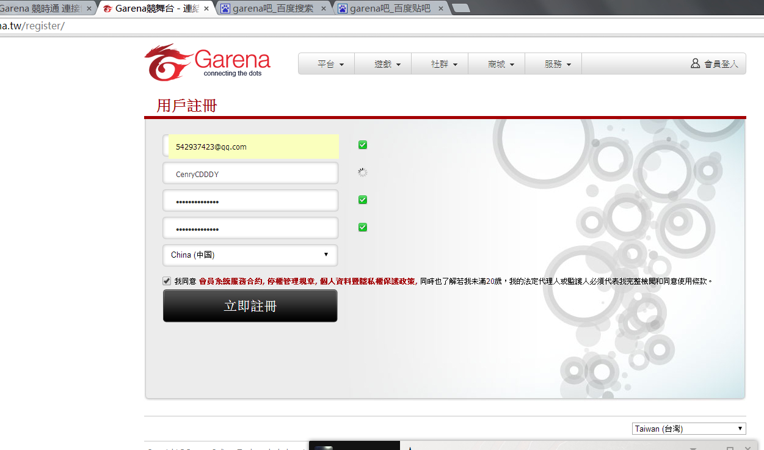Image resolution: width=764 pixels, height=450 pixels.
Task: Switch to the garena吧_百度搜索 tab
Action: pos(272,9)
